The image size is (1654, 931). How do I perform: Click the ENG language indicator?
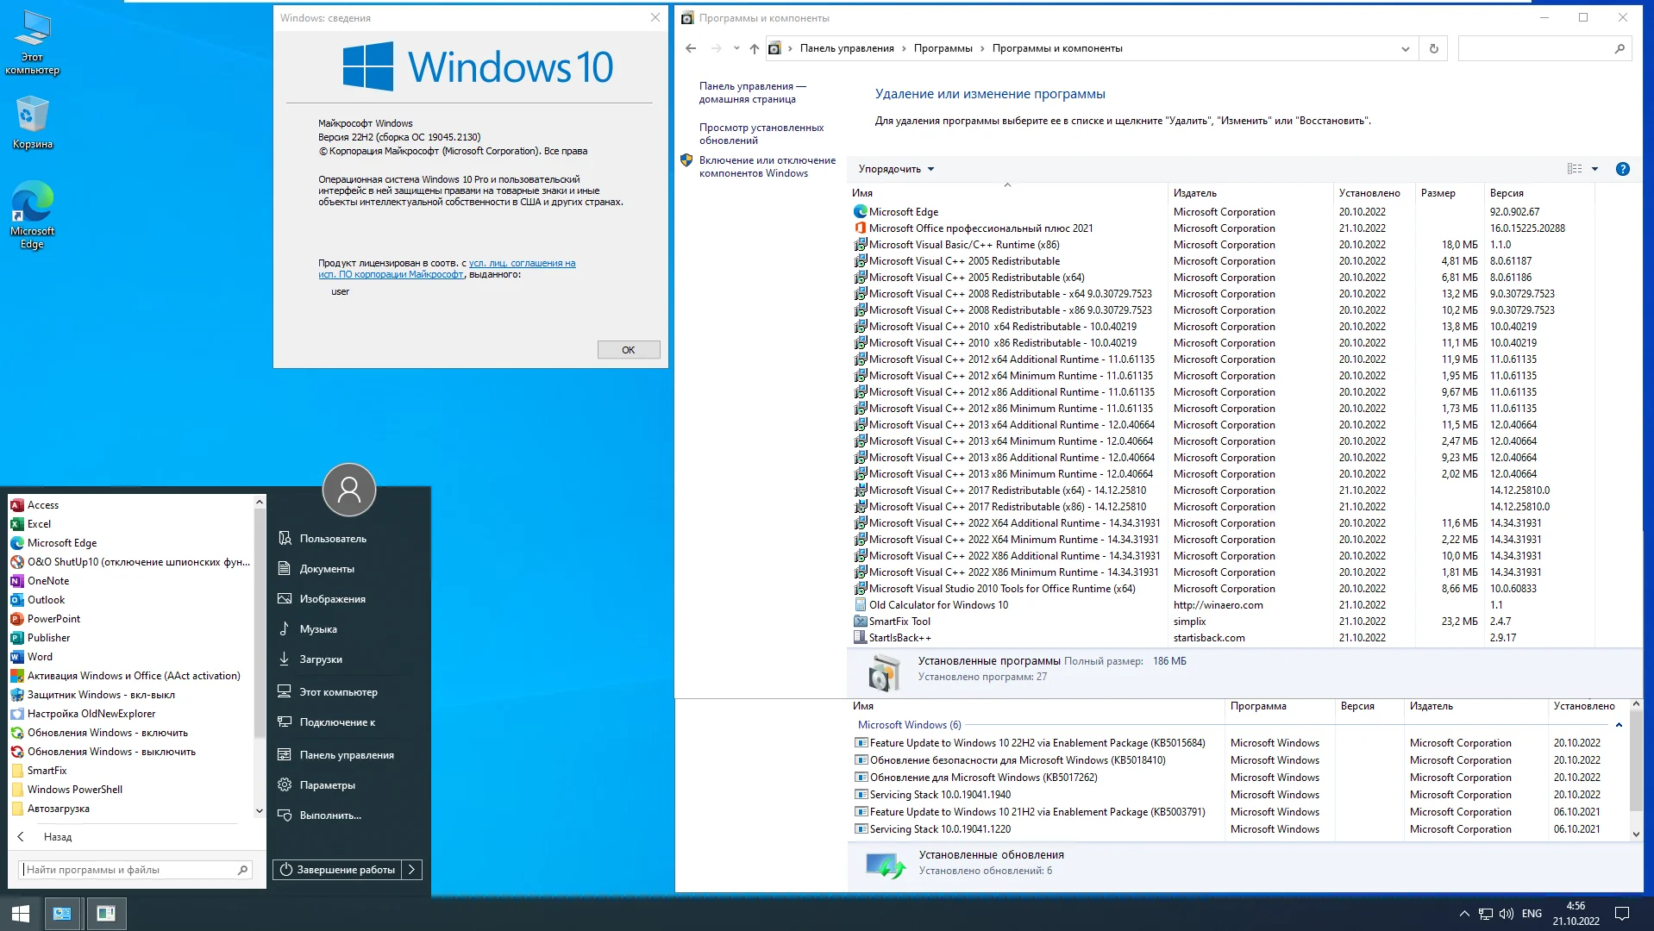(1532, 914)
